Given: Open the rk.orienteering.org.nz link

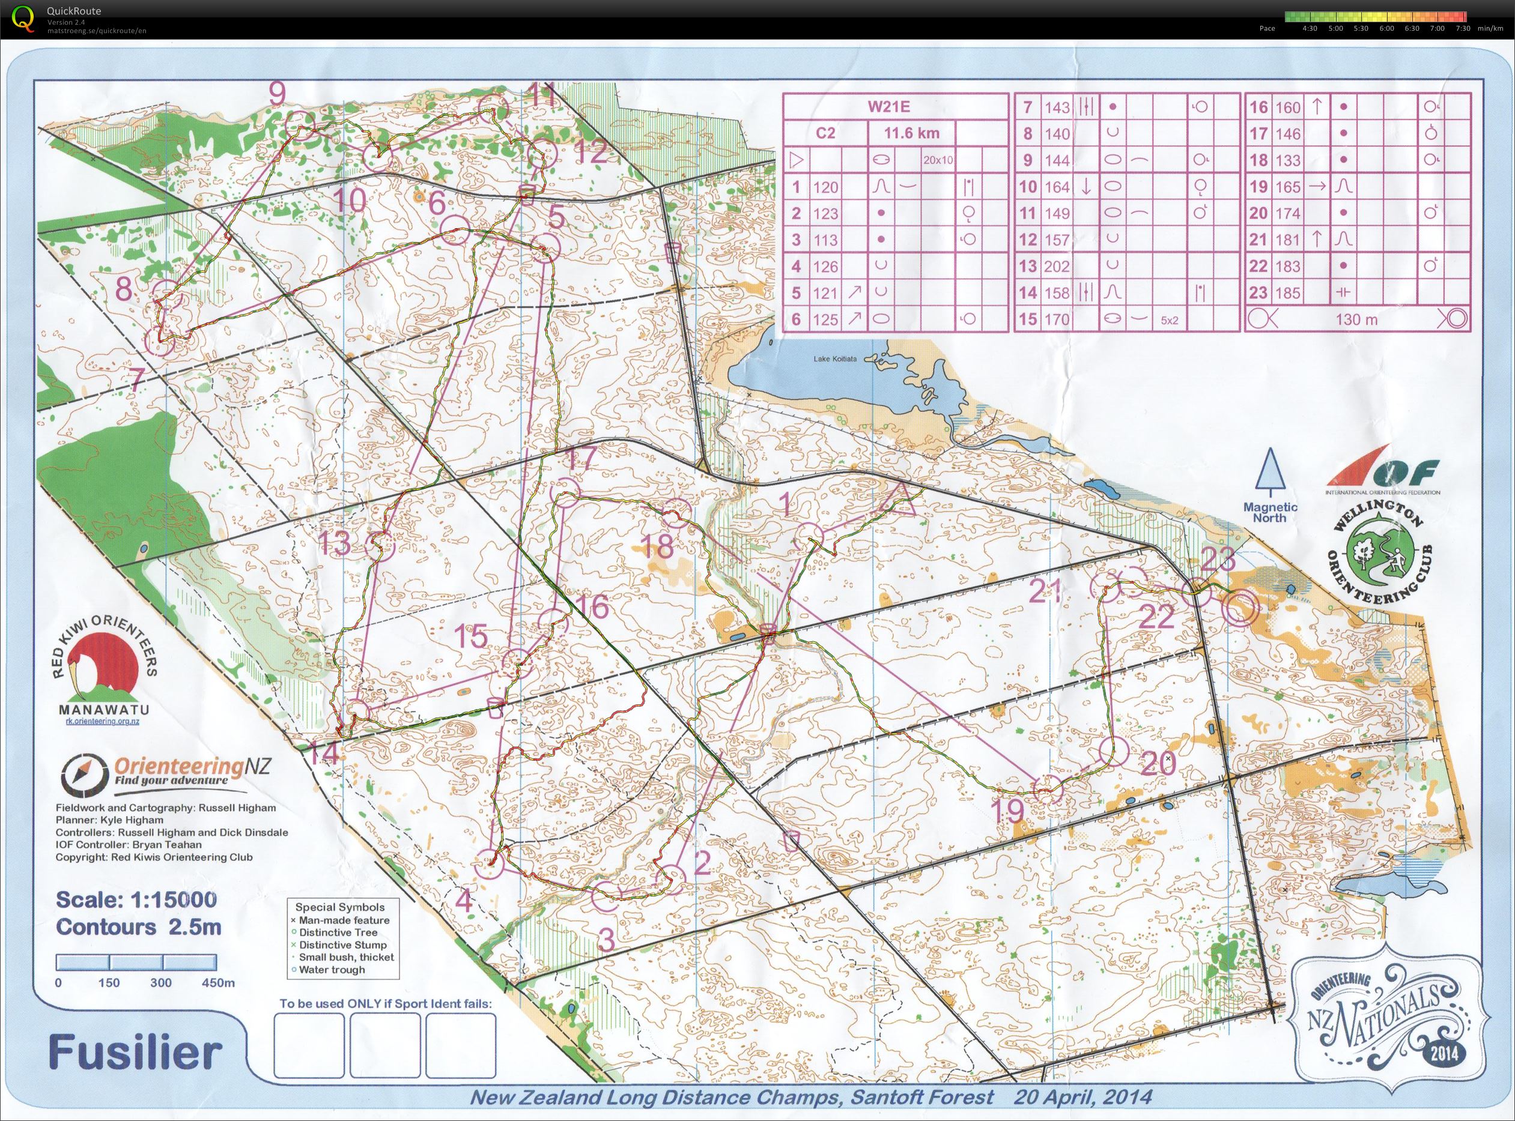Looking at the screenshot, I should click(x=103, y=722).
